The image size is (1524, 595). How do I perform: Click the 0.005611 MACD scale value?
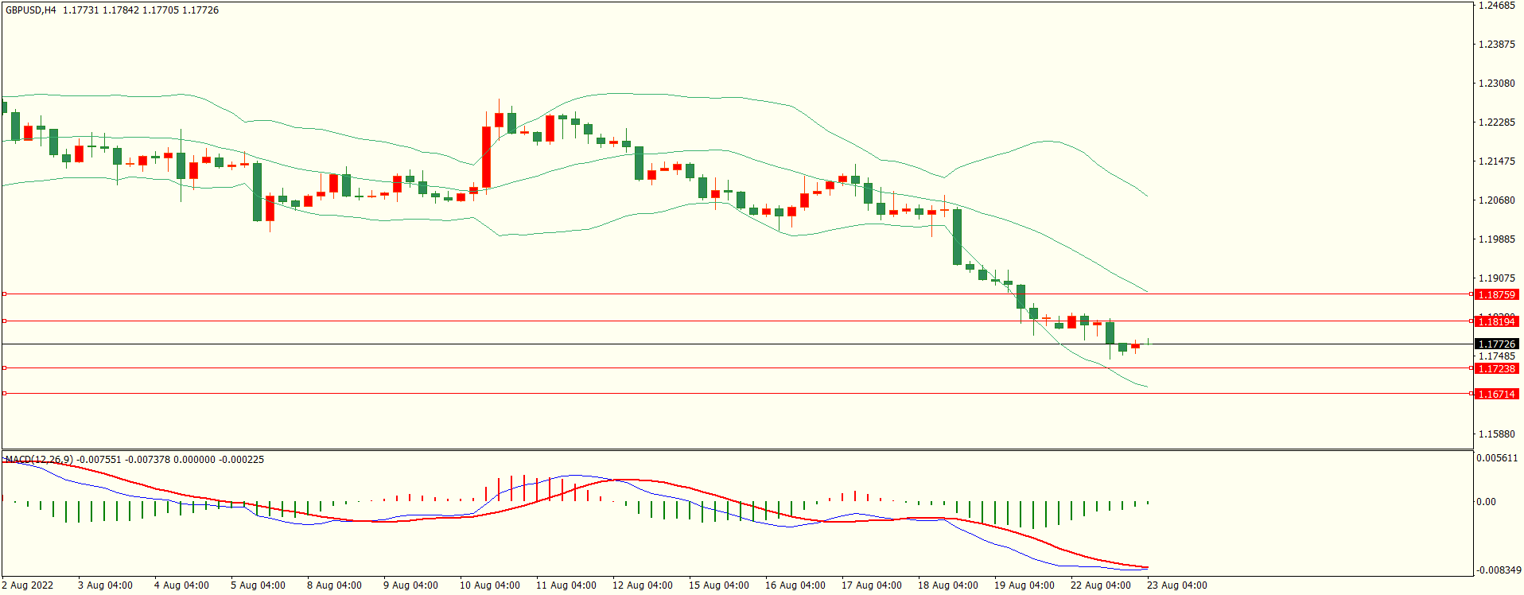(x=1497, y=458)
